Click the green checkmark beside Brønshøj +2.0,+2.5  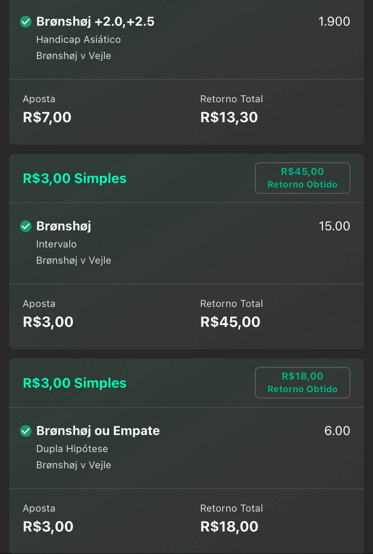26,22
